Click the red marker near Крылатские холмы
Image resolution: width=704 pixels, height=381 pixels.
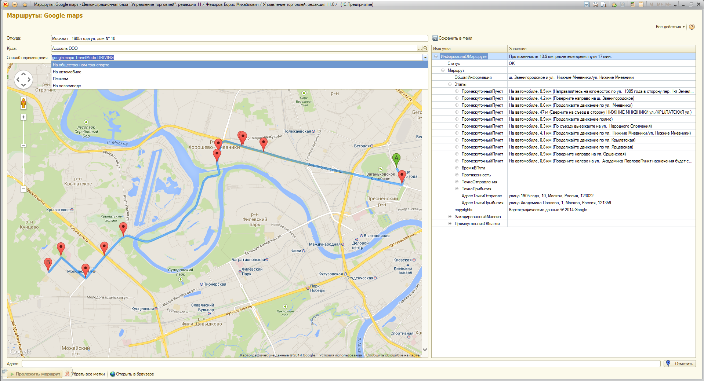[x=123, y=229]
